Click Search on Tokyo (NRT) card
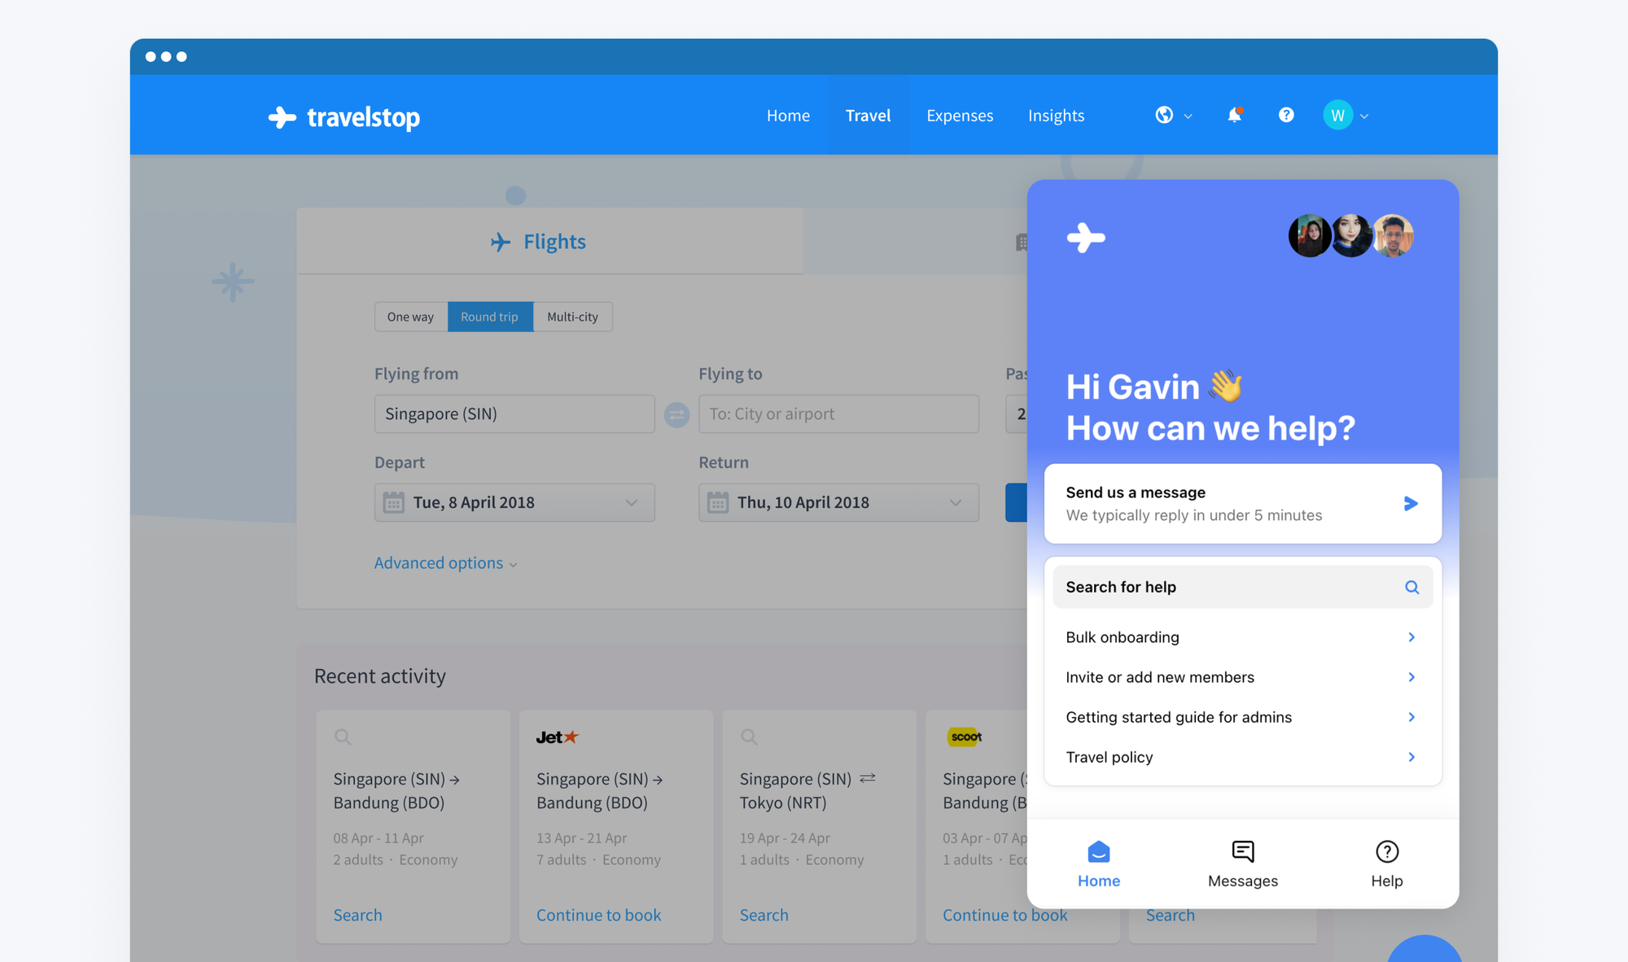The height and width of the screenshot is (962, 1628). tap(764, 915)
